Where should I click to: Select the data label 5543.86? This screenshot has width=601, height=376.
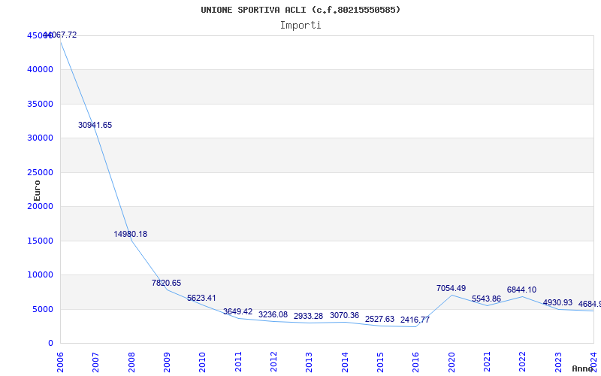coord(486,299)
